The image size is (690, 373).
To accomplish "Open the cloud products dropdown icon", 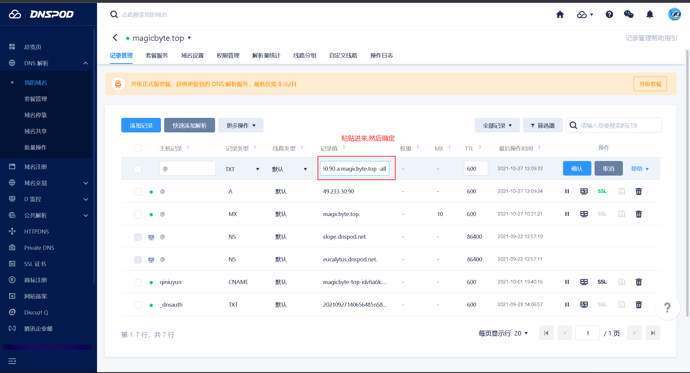I will pyautogui.click(x=585, y=15).
